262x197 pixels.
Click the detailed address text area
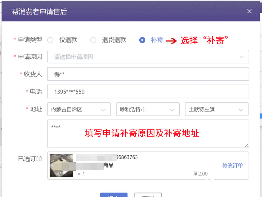[x=148, y=134]
